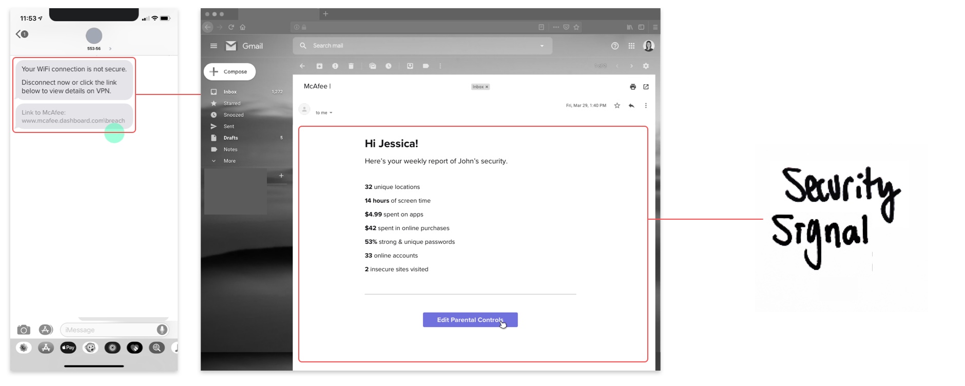Expand Gmail search options dropdown
965x386 pixels.
pos(542,46)
